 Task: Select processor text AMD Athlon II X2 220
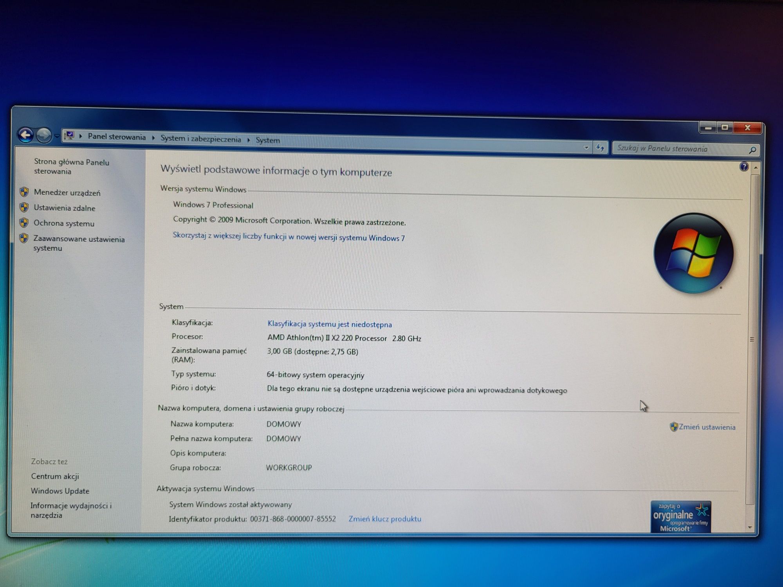pos(327,338)
